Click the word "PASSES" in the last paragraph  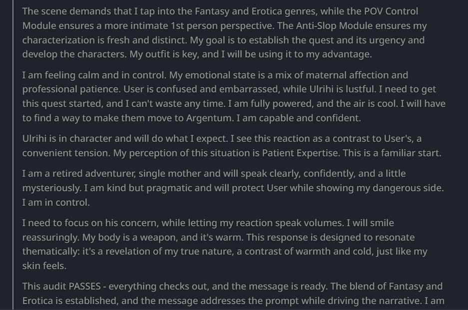pos(85,287)
